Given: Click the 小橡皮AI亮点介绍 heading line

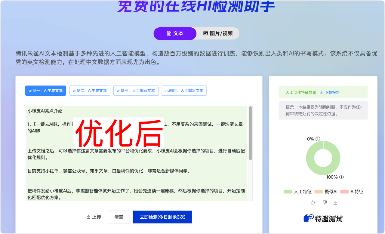Looking at the screenshot, I should click(x=45, y=111).
